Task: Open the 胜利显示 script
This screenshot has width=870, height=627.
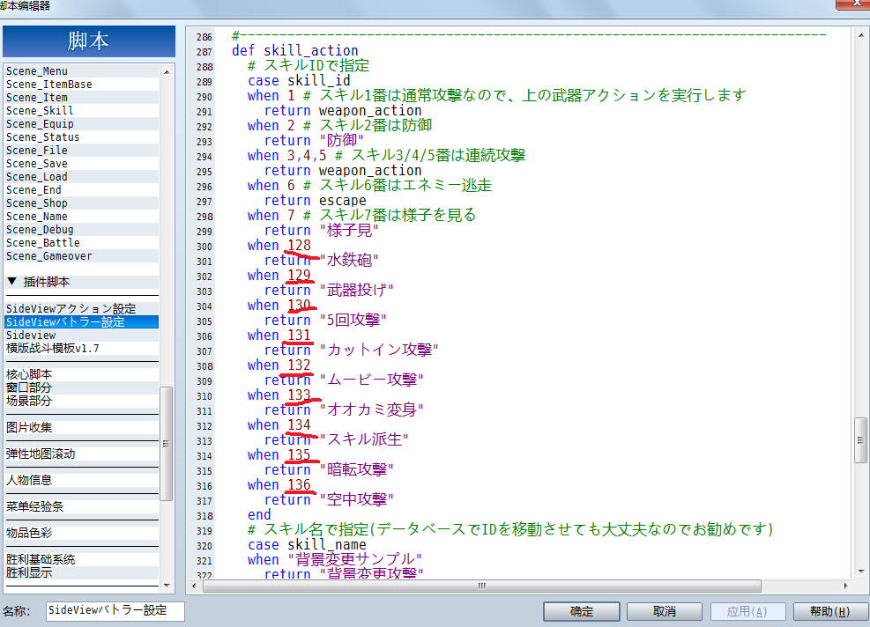Action: (82, 572)
